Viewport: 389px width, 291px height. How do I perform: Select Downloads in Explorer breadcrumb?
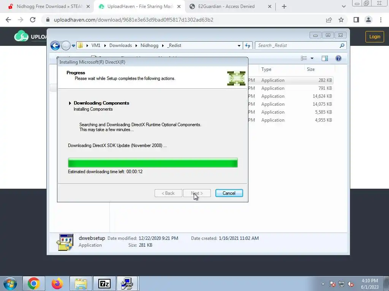pos(120,45)
